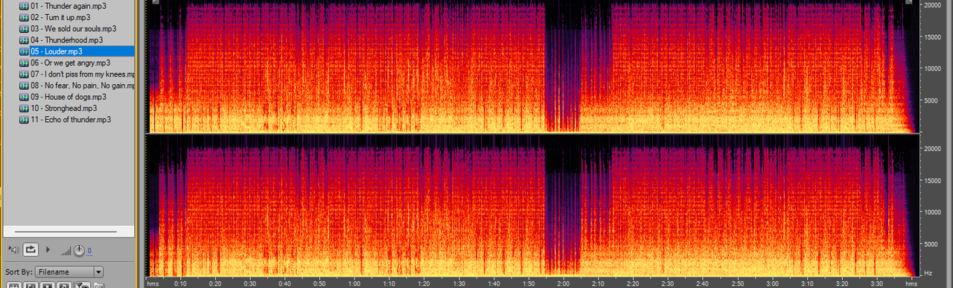Click the lower channel spectrogram display
Viewport: 953px width, 288px height.
click(x=532, y=205)
